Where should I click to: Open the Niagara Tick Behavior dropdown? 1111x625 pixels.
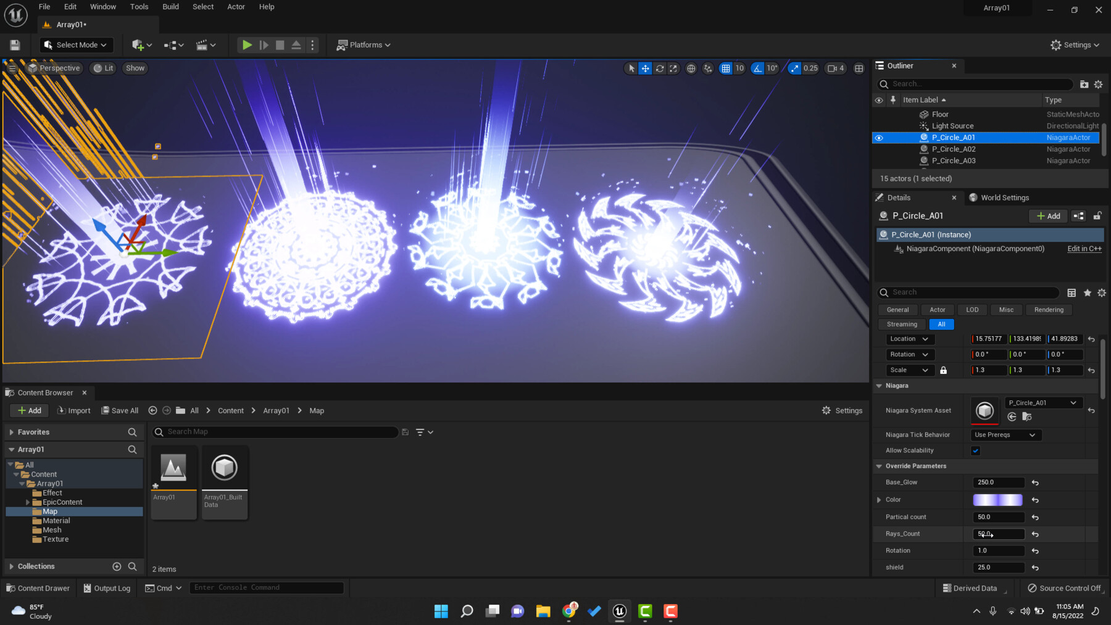(1005, 435)
